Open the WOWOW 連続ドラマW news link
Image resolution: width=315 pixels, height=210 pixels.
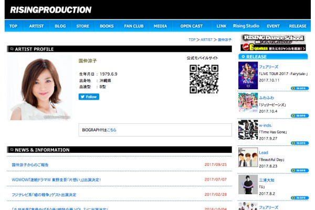pos(56,180)
